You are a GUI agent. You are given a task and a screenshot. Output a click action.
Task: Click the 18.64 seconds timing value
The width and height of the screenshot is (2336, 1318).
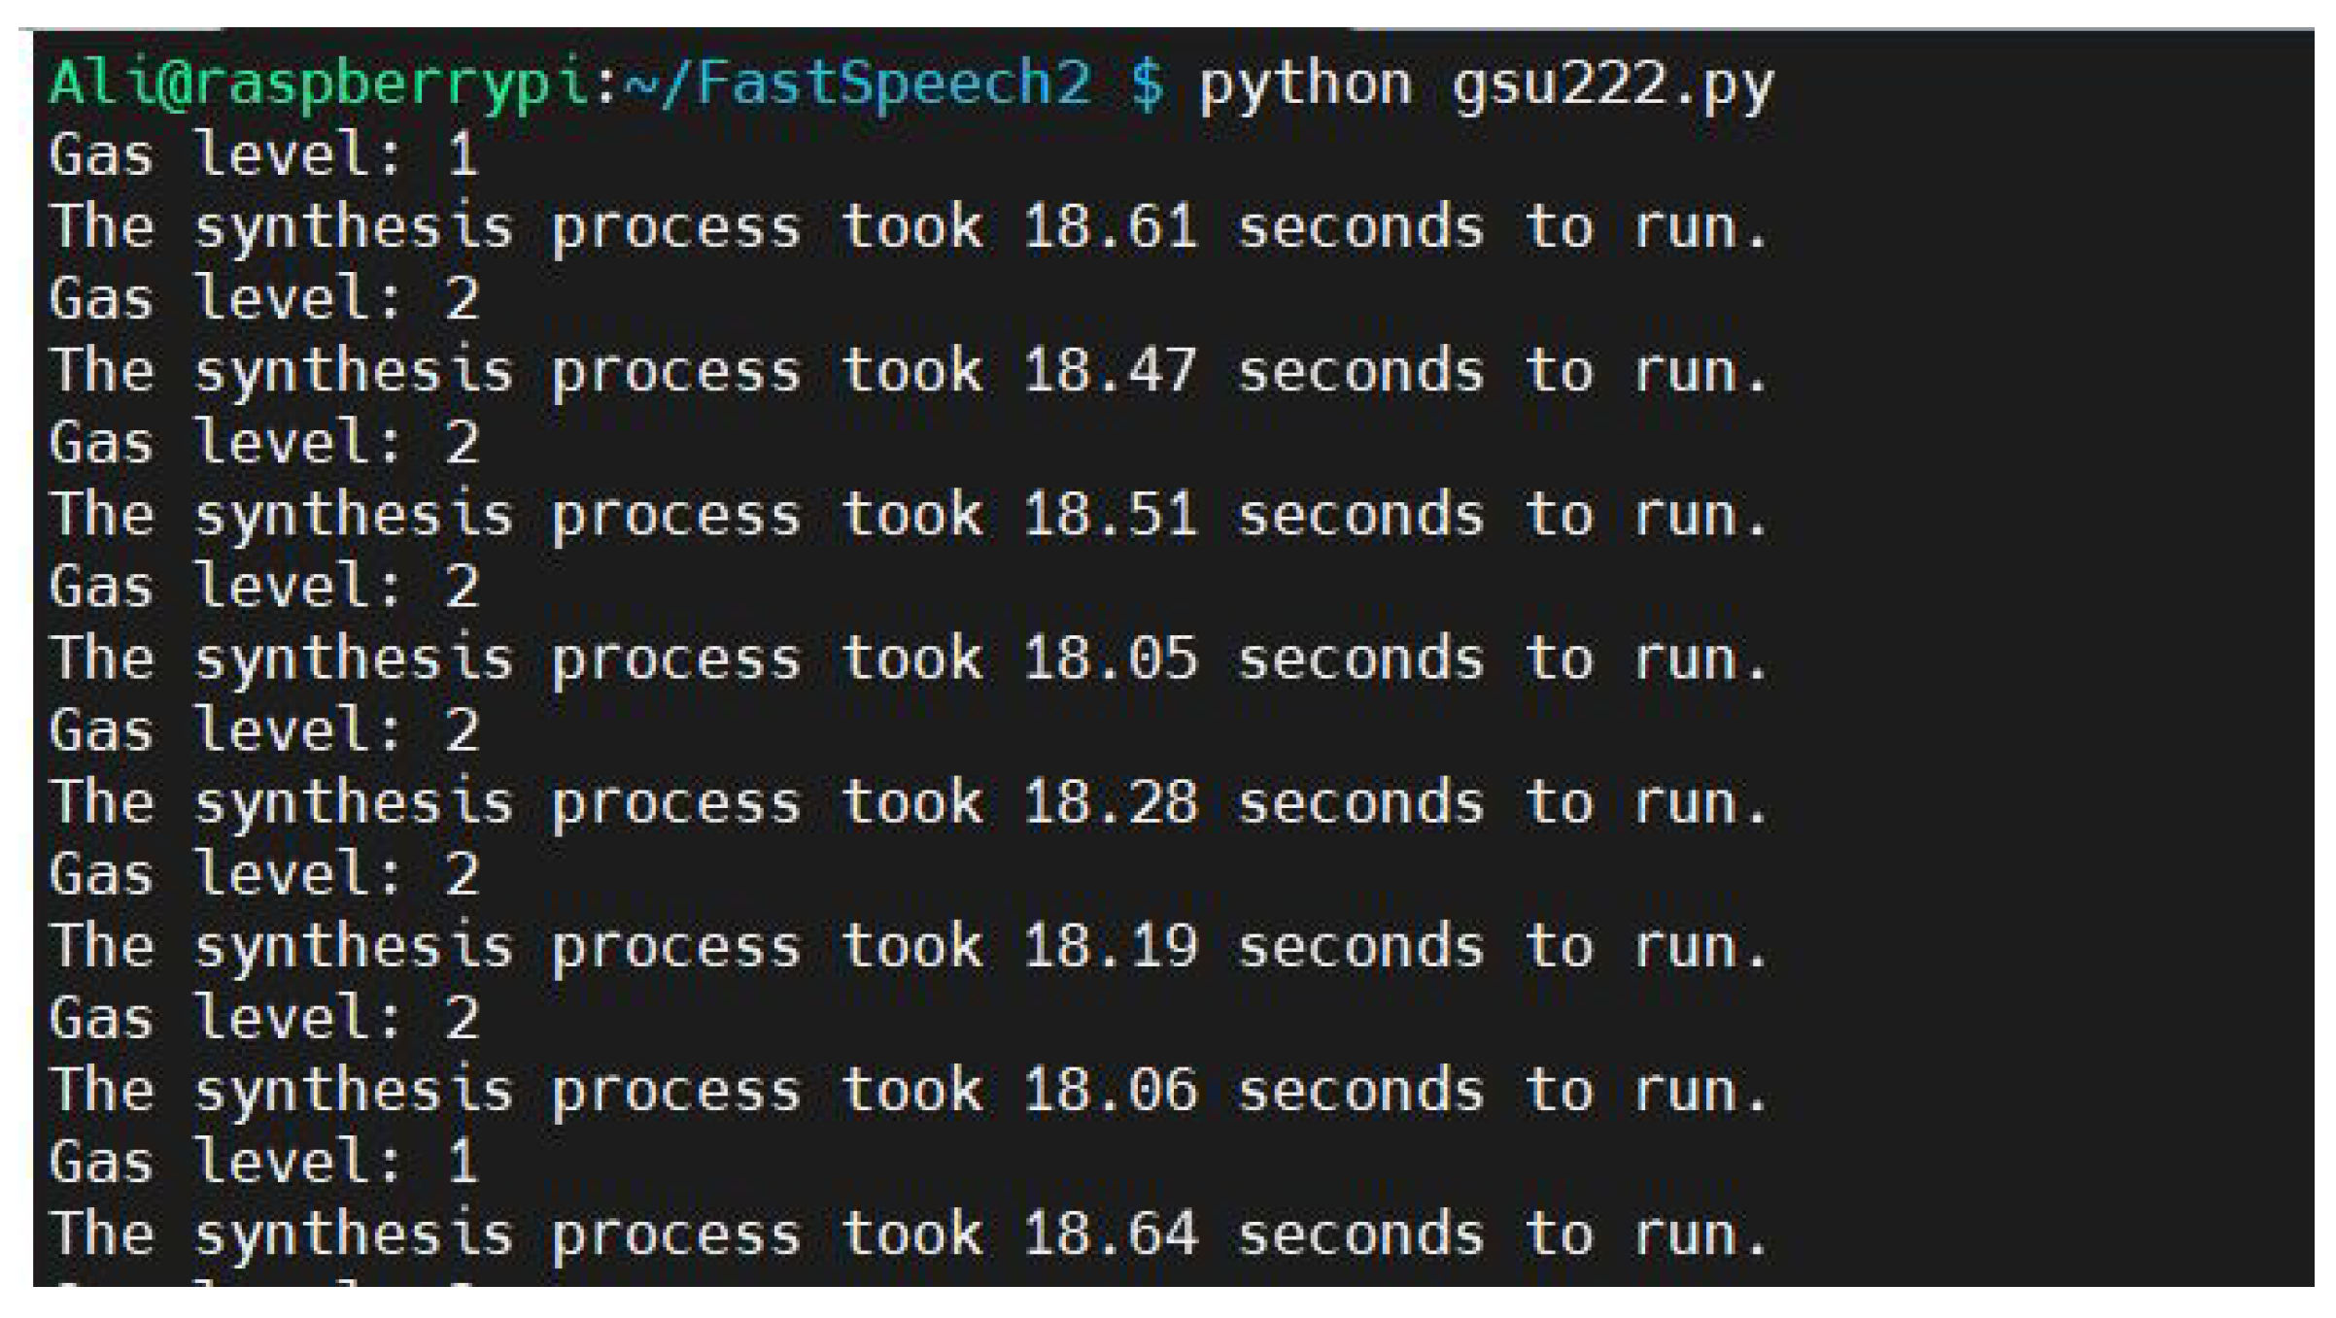(1110, 1234)
